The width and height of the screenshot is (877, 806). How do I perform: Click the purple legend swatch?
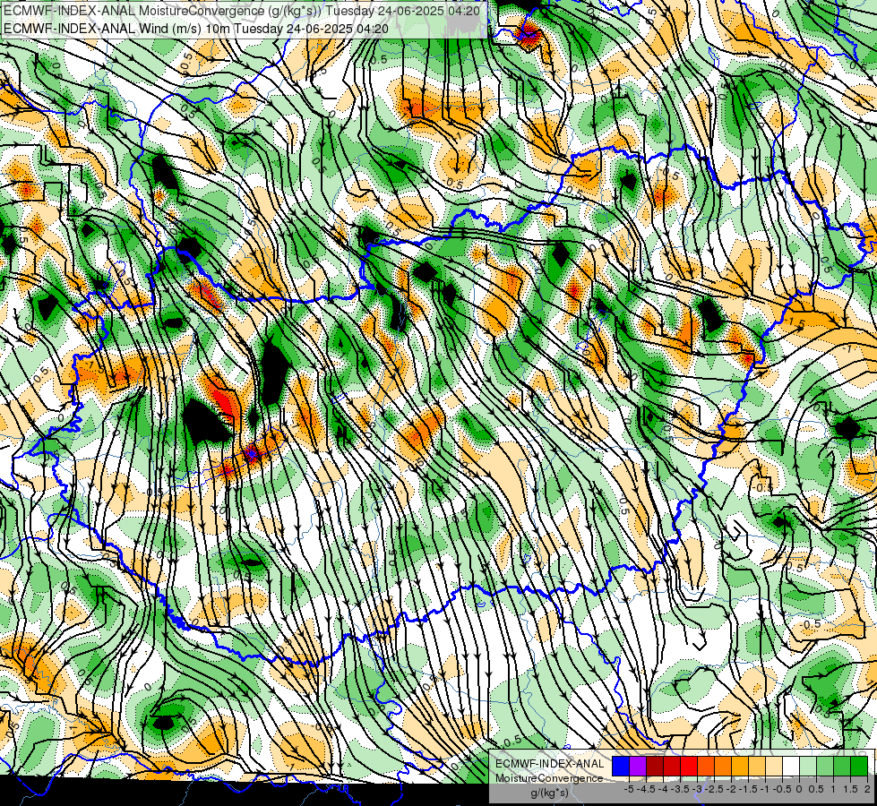pyautogui.click(x=638, y=766)
